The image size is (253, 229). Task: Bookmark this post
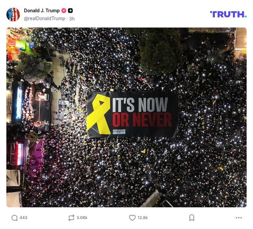coord(192,218)
